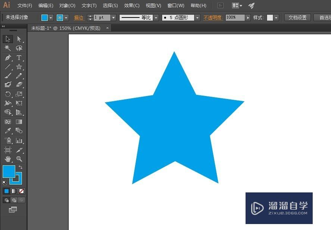Select the Type tool
The width and height of the screenshot is (331, 230).
pos(19,57)
